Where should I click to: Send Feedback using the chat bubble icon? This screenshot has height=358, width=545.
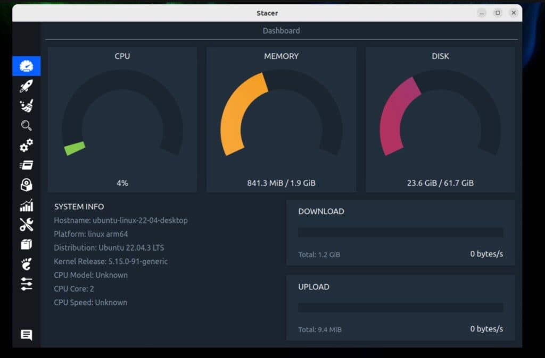tap(26, 335)
